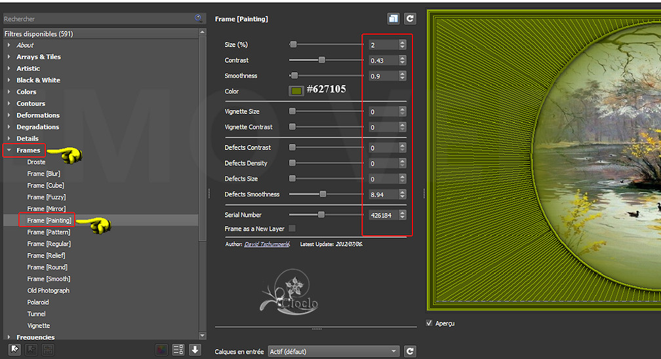Enable the Frame as a New Layer checkbox
The image size is (661, 359).
(292, 228)
